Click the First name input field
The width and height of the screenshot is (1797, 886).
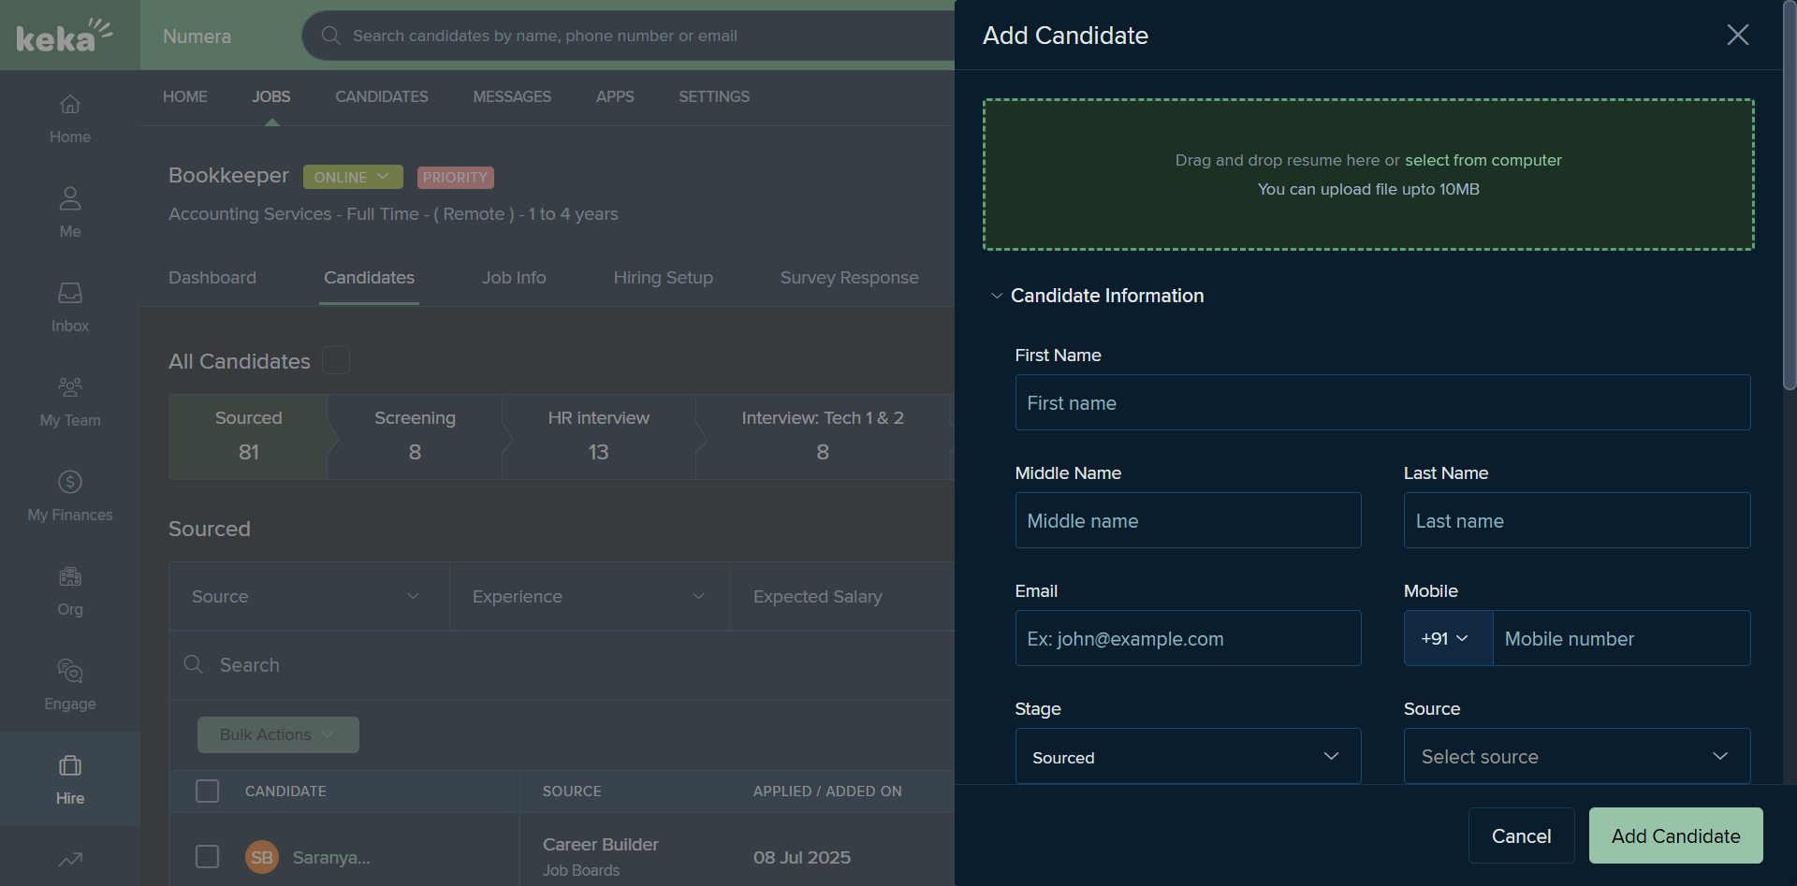(x=1382, y=402)
